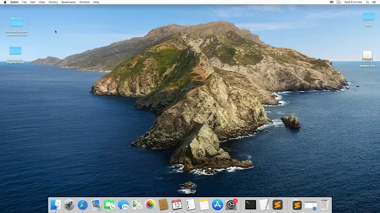Viewport: 380px width, 213px height.
Task: Open the File menu
Action: tap(24, 2)
